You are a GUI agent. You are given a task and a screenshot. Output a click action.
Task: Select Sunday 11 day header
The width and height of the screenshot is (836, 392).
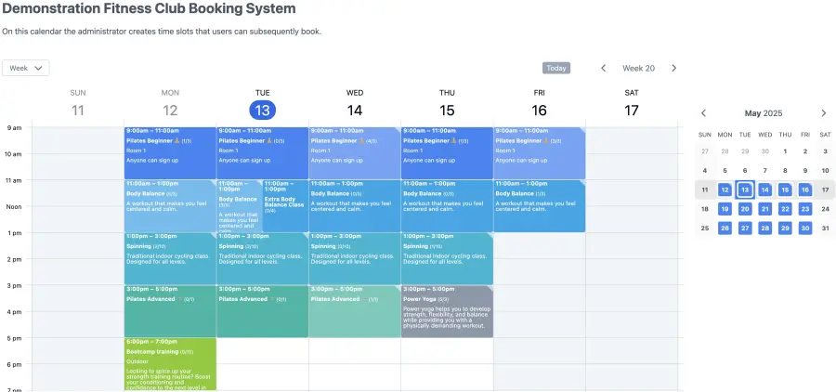click(78, 103)
